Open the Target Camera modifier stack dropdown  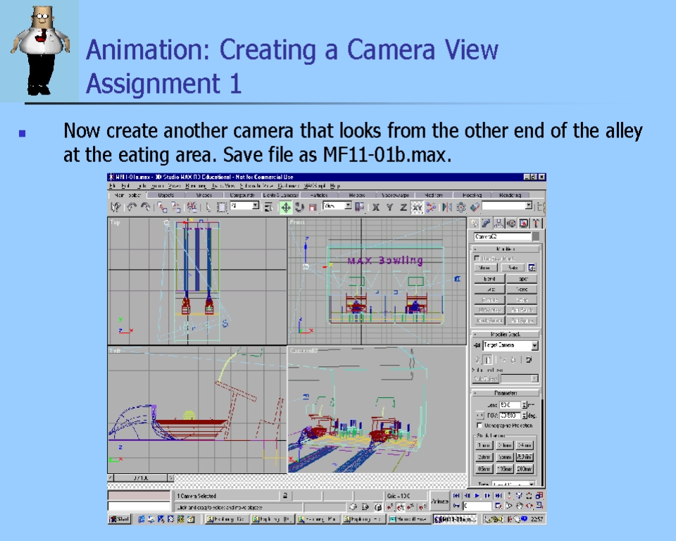point(534,345)
